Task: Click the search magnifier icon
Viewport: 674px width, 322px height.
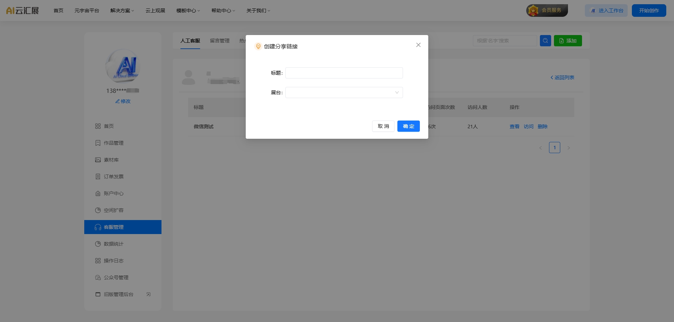Action: (x=545, y=40)
